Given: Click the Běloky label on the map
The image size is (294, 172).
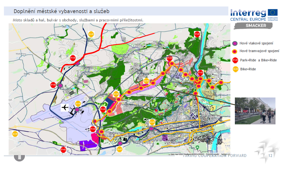Looking at the screenshot, I should click(x=27, y=74).
